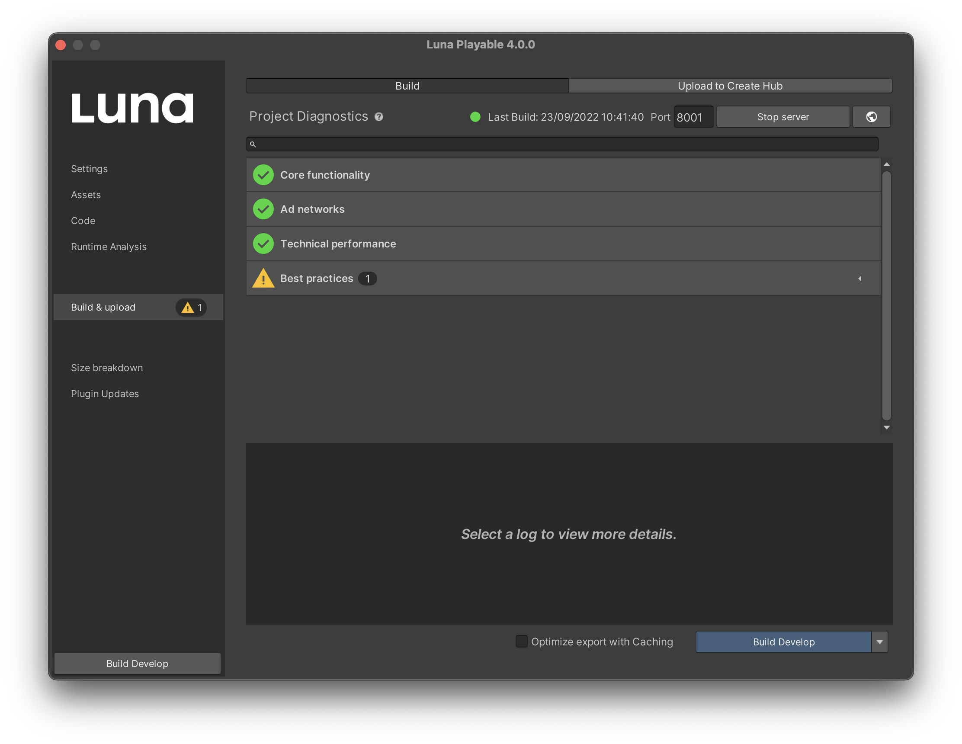Click the Luna logo

132,108
